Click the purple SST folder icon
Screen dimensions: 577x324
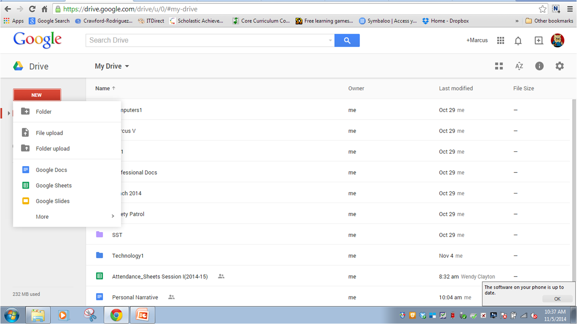tap(100, 234)
